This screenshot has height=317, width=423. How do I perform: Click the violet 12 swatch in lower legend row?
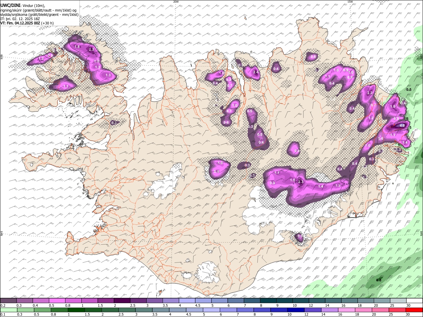click(313, 310)
